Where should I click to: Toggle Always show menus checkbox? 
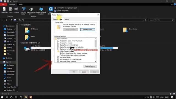click(x=58, y=43)
